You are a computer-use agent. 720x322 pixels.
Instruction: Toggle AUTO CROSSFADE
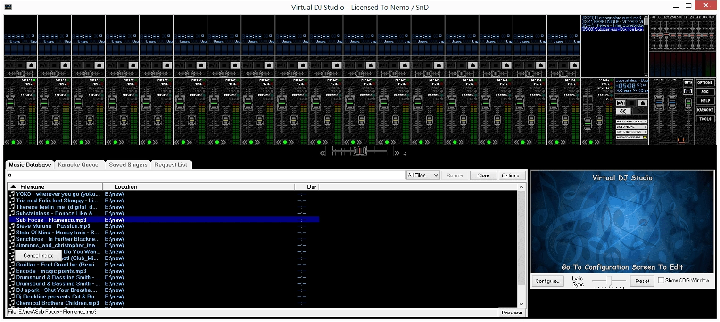[x=632, y=137]
